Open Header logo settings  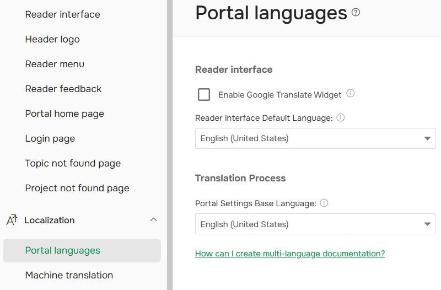point(52,39)
